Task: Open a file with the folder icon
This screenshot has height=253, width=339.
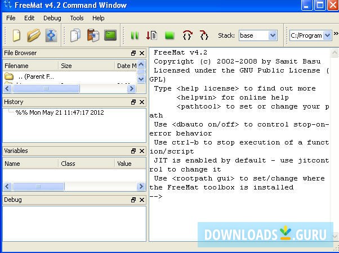Action: coord(34,35)
